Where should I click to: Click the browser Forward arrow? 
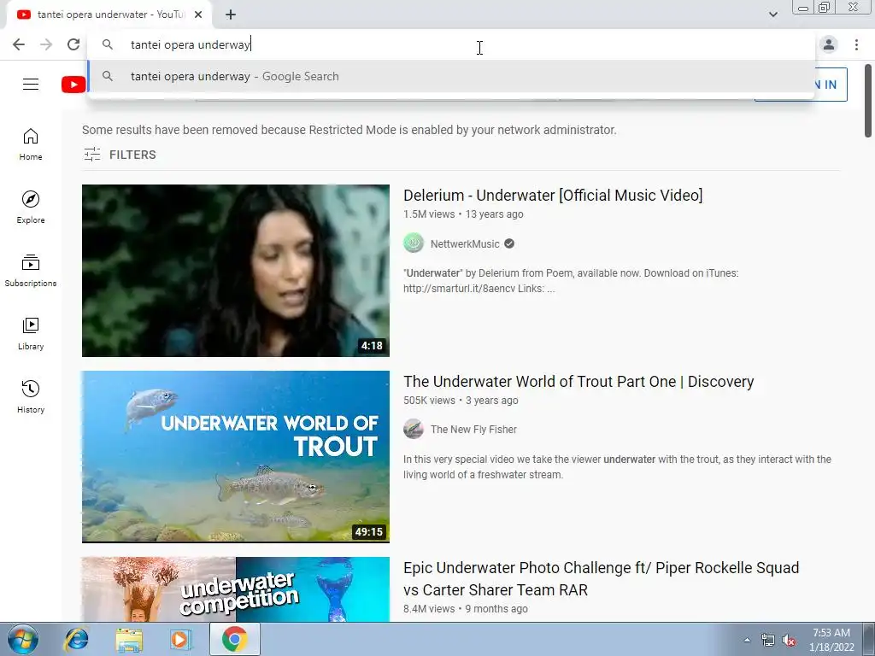coord(46,44)
